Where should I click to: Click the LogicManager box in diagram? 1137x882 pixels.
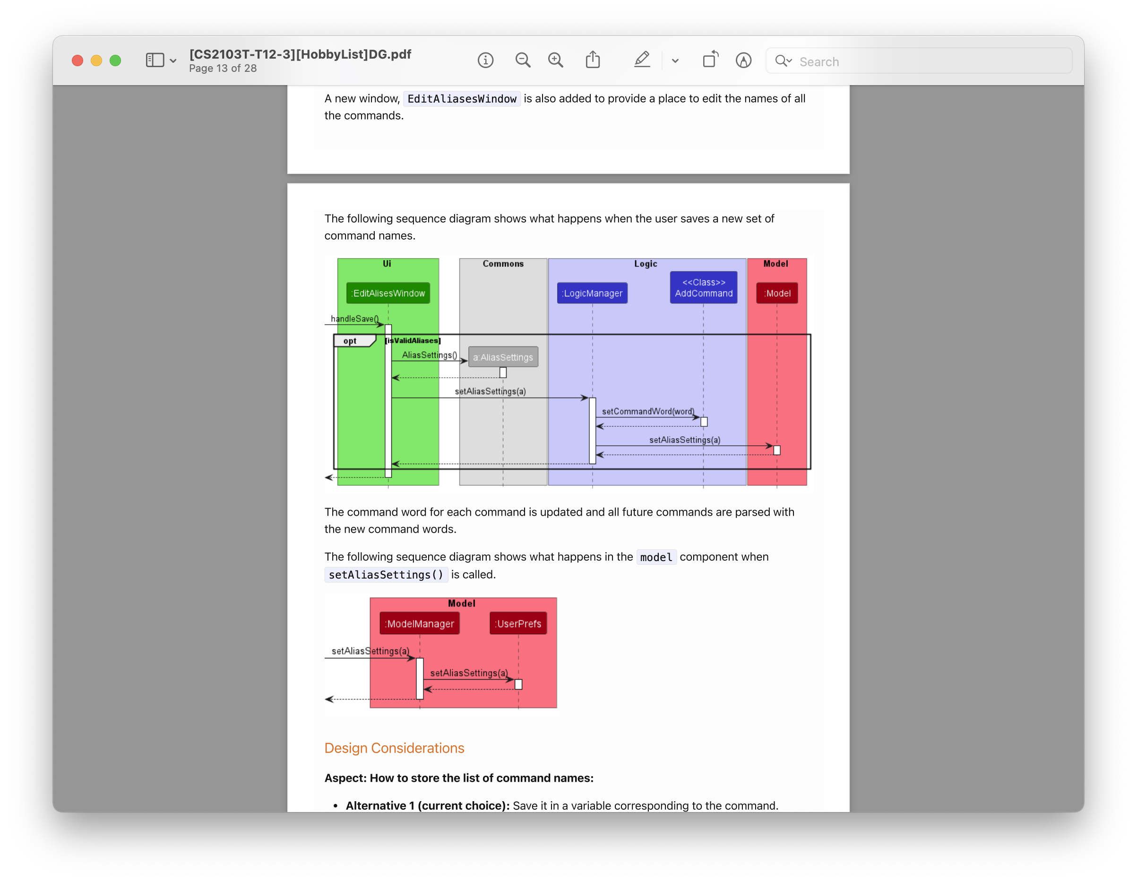point(592,293)
